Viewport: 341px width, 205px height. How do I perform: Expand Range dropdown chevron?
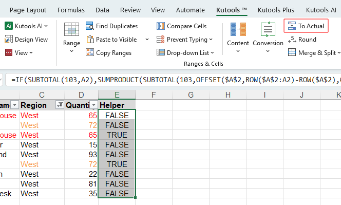71,51
